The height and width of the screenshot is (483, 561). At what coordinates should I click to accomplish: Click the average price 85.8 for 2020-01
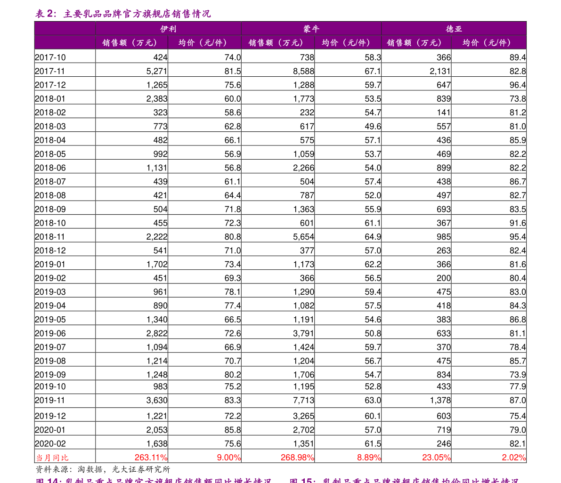233,430
